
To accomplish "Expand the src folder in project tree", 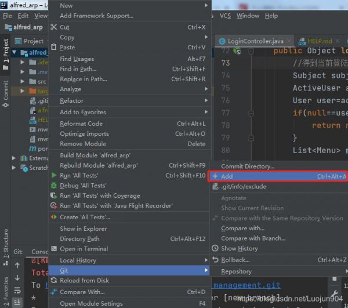I will coord(22,81).
